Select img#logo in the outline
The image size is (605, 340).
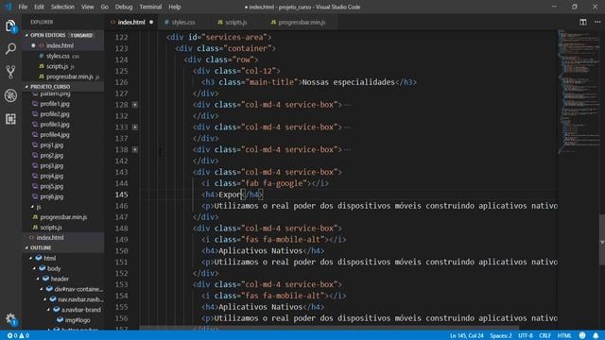click(78, 320)
